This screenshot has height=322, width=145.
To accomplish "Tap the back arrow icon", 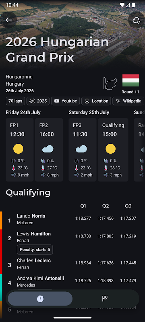I will coord(8,20).
